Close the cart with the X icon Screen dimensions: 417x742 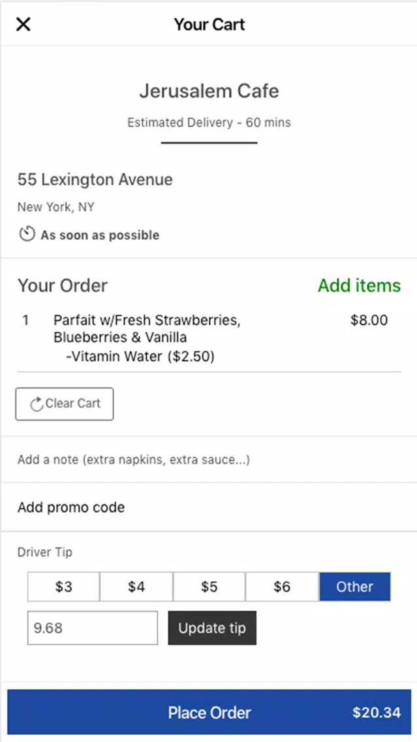click(23, 24)
